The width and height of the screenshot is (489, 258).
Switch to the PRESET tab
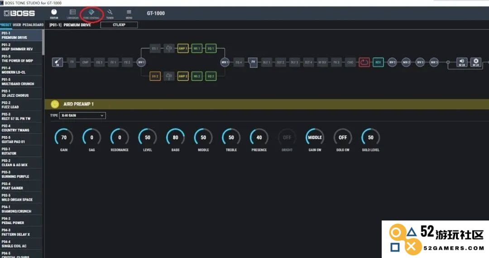[5, 24]
